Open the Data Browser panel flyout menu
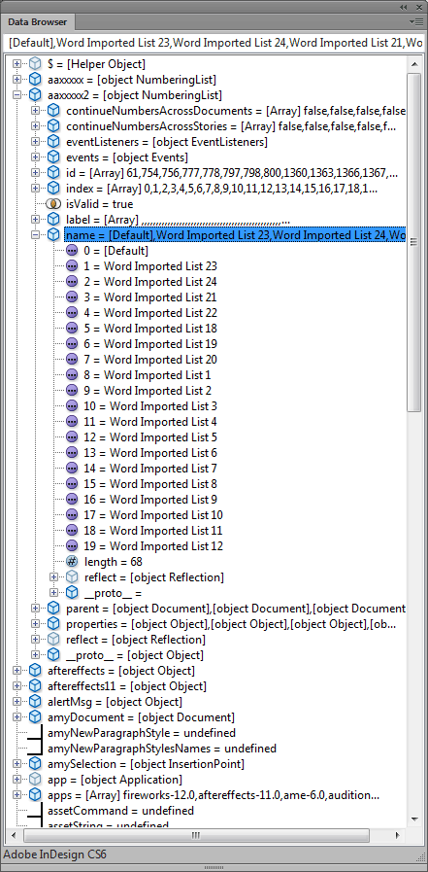The height and width of the screenshot is (872, 428). pos(415,22)
